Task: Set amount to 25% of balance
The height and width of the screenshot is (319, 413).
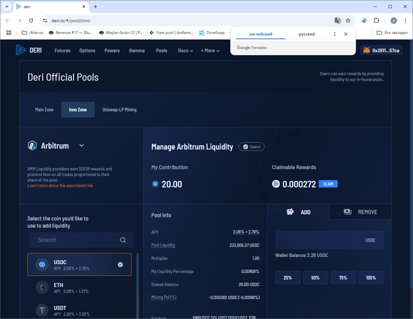Action: click(288, 278)
